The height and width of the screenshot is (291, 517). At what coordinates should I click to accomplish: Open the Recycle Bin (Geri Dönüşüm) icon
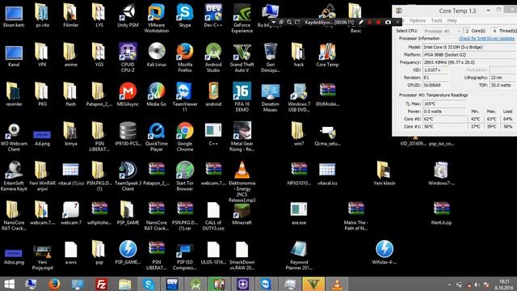271,57
